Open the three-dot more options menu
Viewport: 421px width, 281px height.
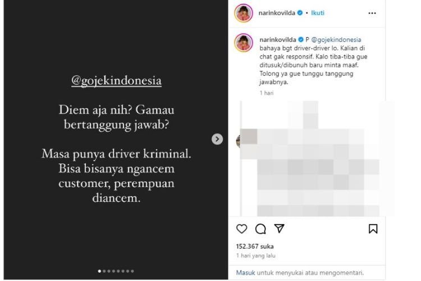[372, 13]
